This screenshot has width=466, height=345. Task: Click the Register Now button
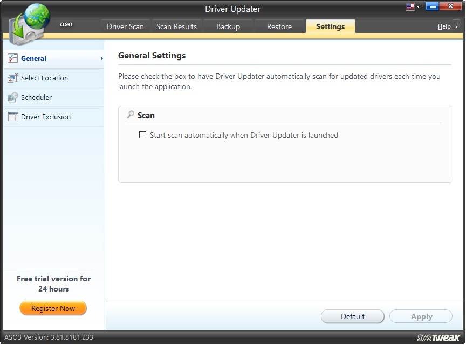coord(53,308)
